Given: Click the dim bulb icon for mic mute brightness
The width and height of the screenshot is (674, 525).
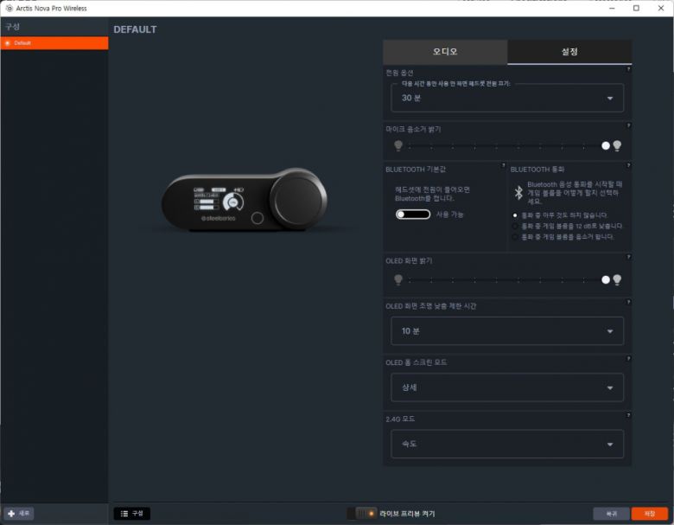Looking at the screenshot, I should (x=398, y=146).
